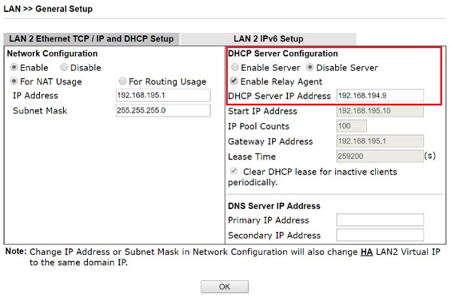Select Disable Server radio button
This screenshot has width=451, height=297.
[310, 68]
